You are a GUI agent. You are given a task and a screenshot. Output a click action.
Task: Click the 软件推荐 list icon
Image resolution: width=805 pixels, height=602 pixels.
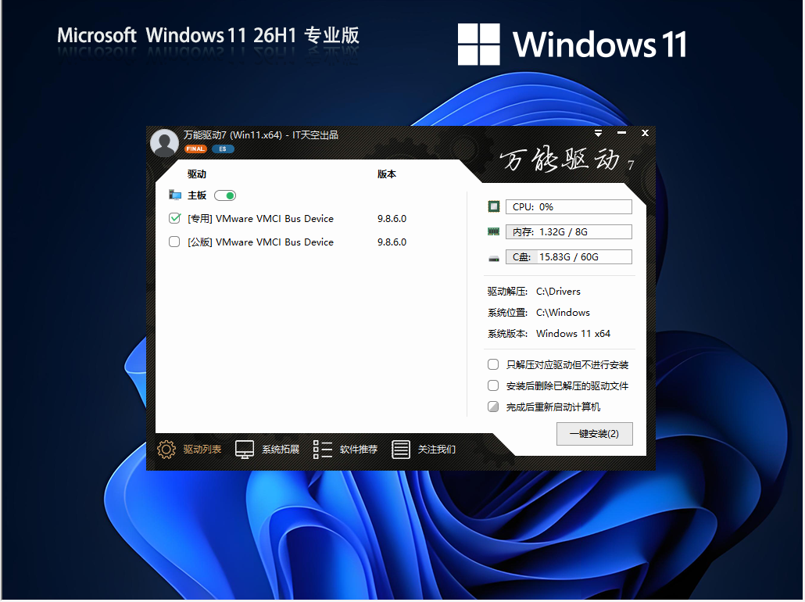[322, 450]
